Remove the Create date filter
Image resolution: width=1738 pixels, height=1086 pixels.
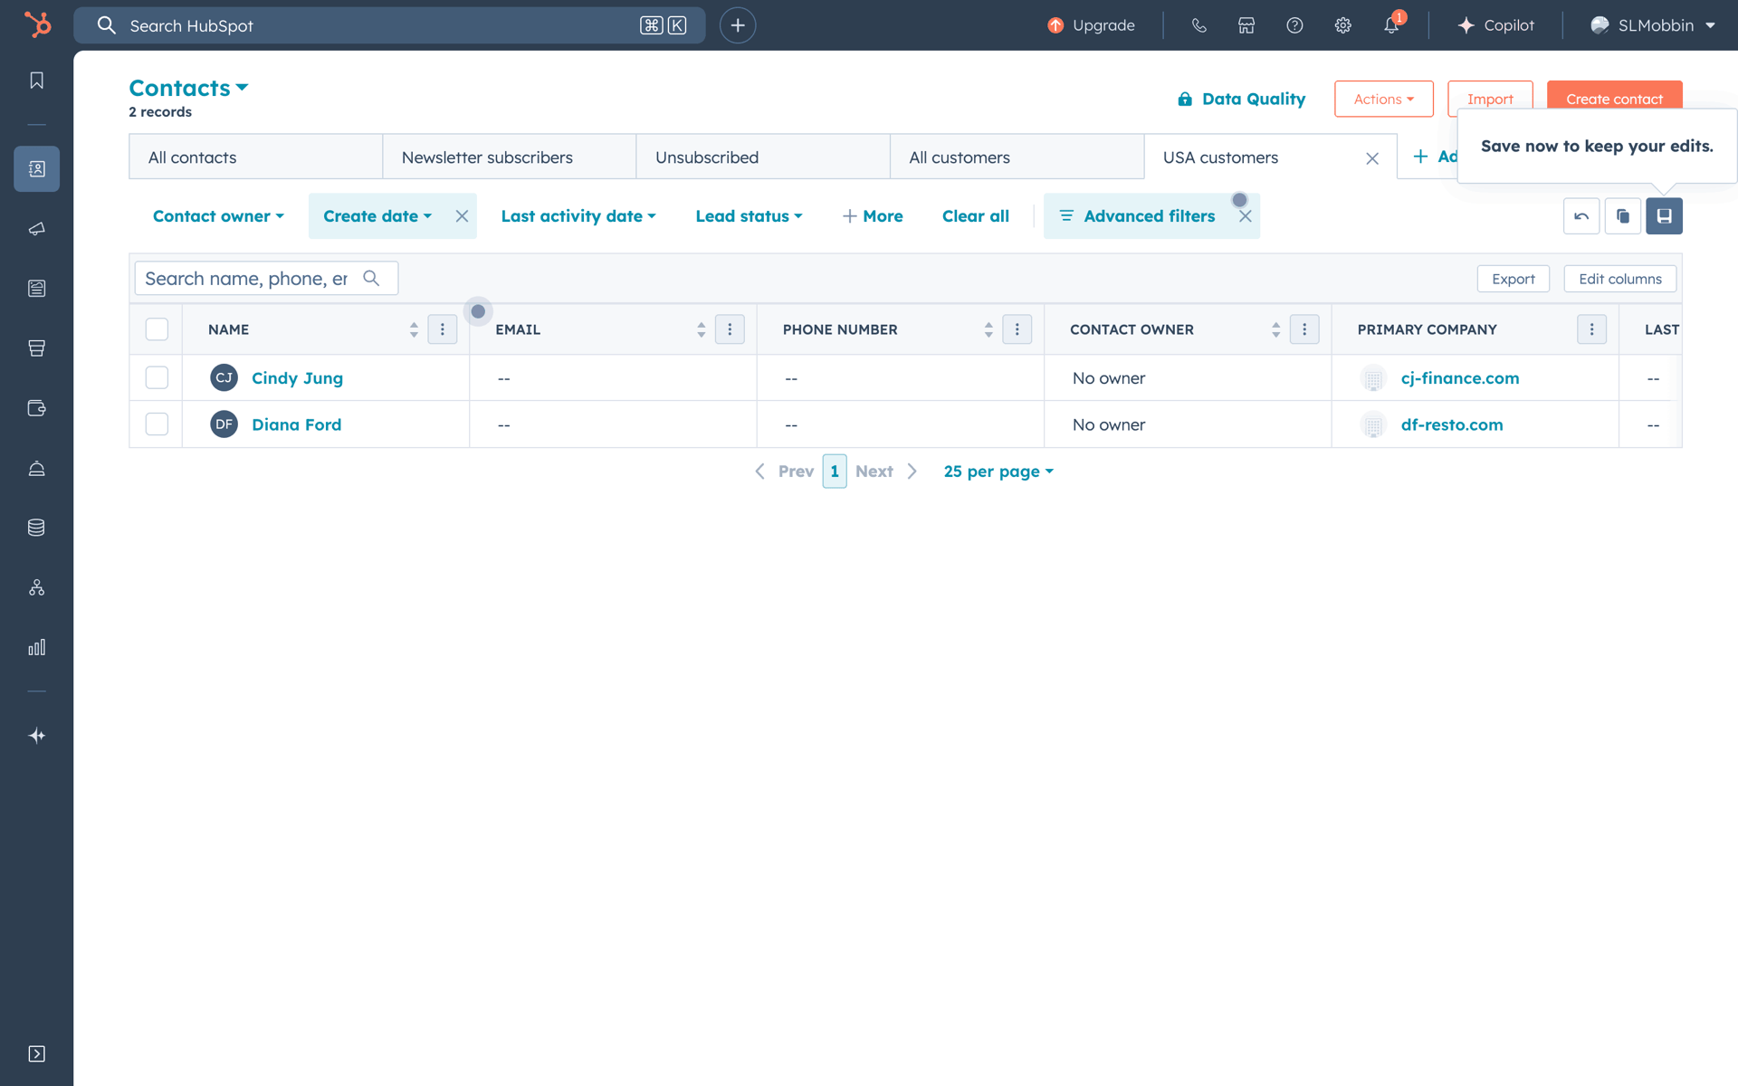[x=462, y=216]
